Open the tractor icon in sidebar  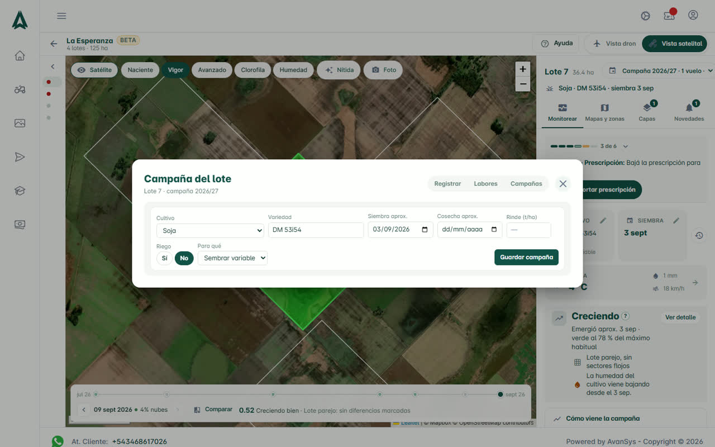(x=20, y=89)
